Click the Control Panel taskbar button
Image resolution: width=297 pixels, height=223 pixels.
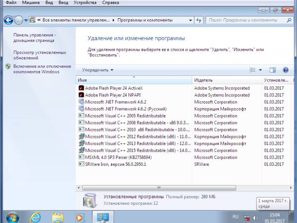tap(103, 217)
